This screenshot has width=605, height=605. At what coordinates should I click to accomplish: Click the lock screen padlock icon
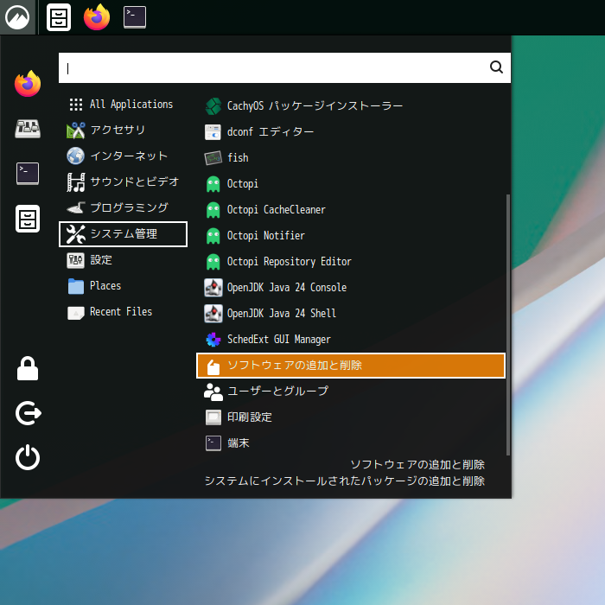point(28,370)
